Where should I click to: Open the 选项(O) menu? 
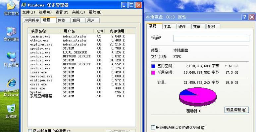click(45, 12)
